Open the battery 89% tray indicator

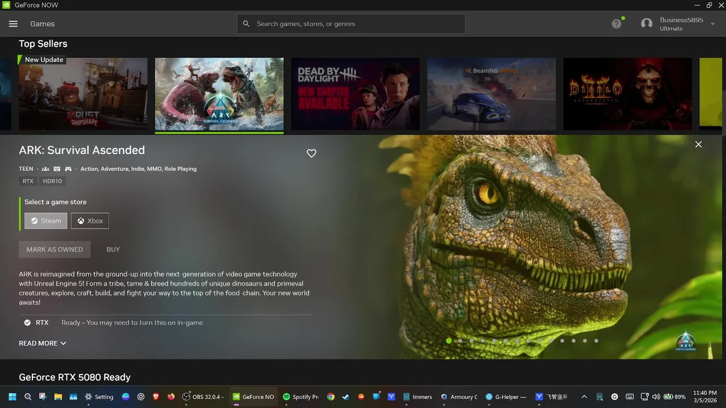pyautogui.click(x=675, y=397)
